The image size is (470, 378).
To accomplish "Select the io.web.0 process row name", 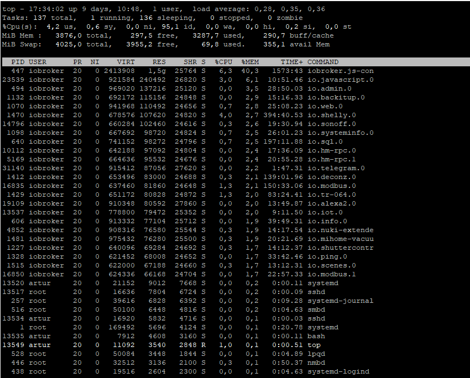I will 325,106.
